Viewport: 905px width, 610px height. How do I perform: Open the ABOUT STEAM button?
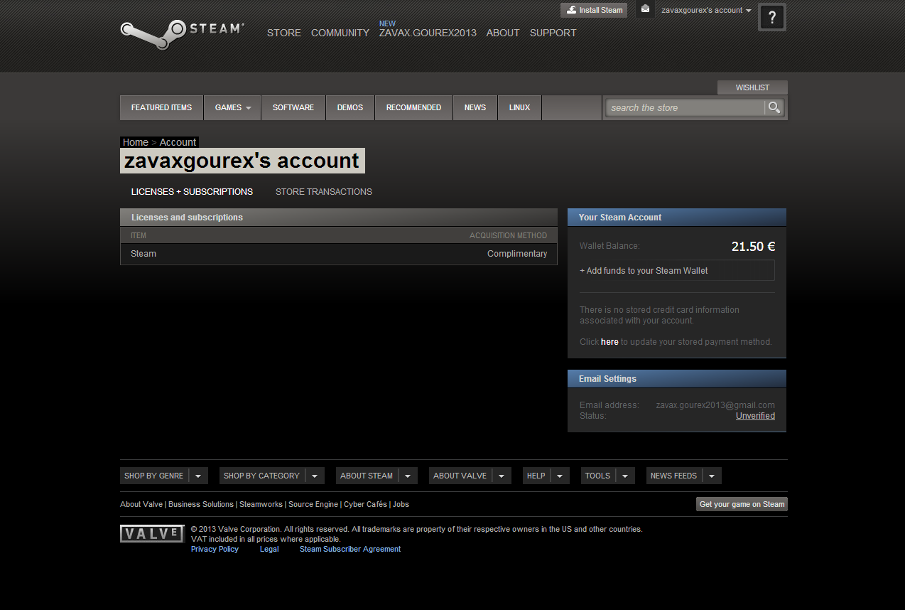click(x=367, y=476)
